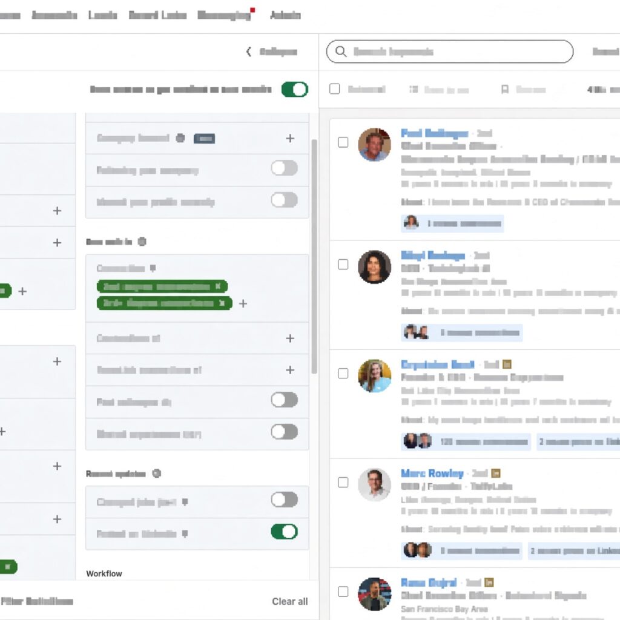Enable the Following your company toggle
Image resolution: width=620 pixels, height=620 pixels.
tap(285, 168)
